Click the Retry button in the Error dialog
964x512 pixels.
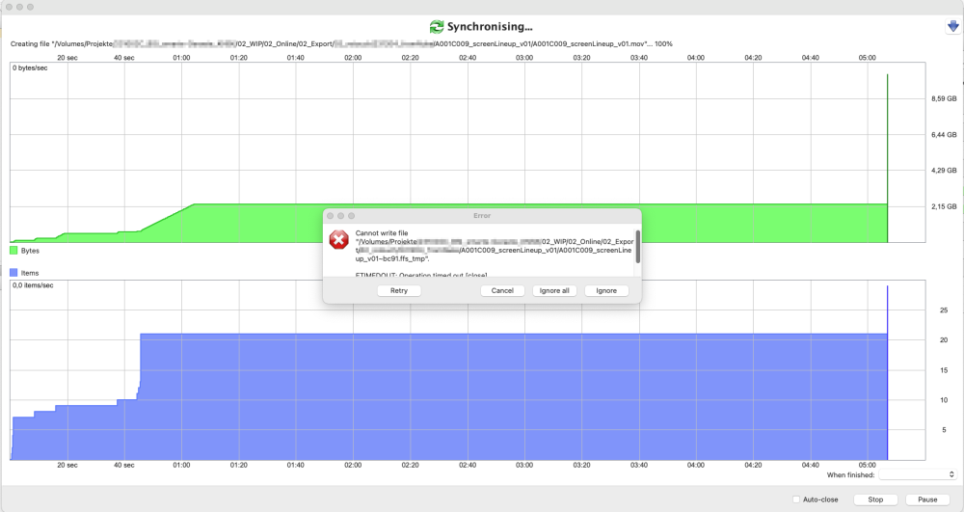pos(399,291)
